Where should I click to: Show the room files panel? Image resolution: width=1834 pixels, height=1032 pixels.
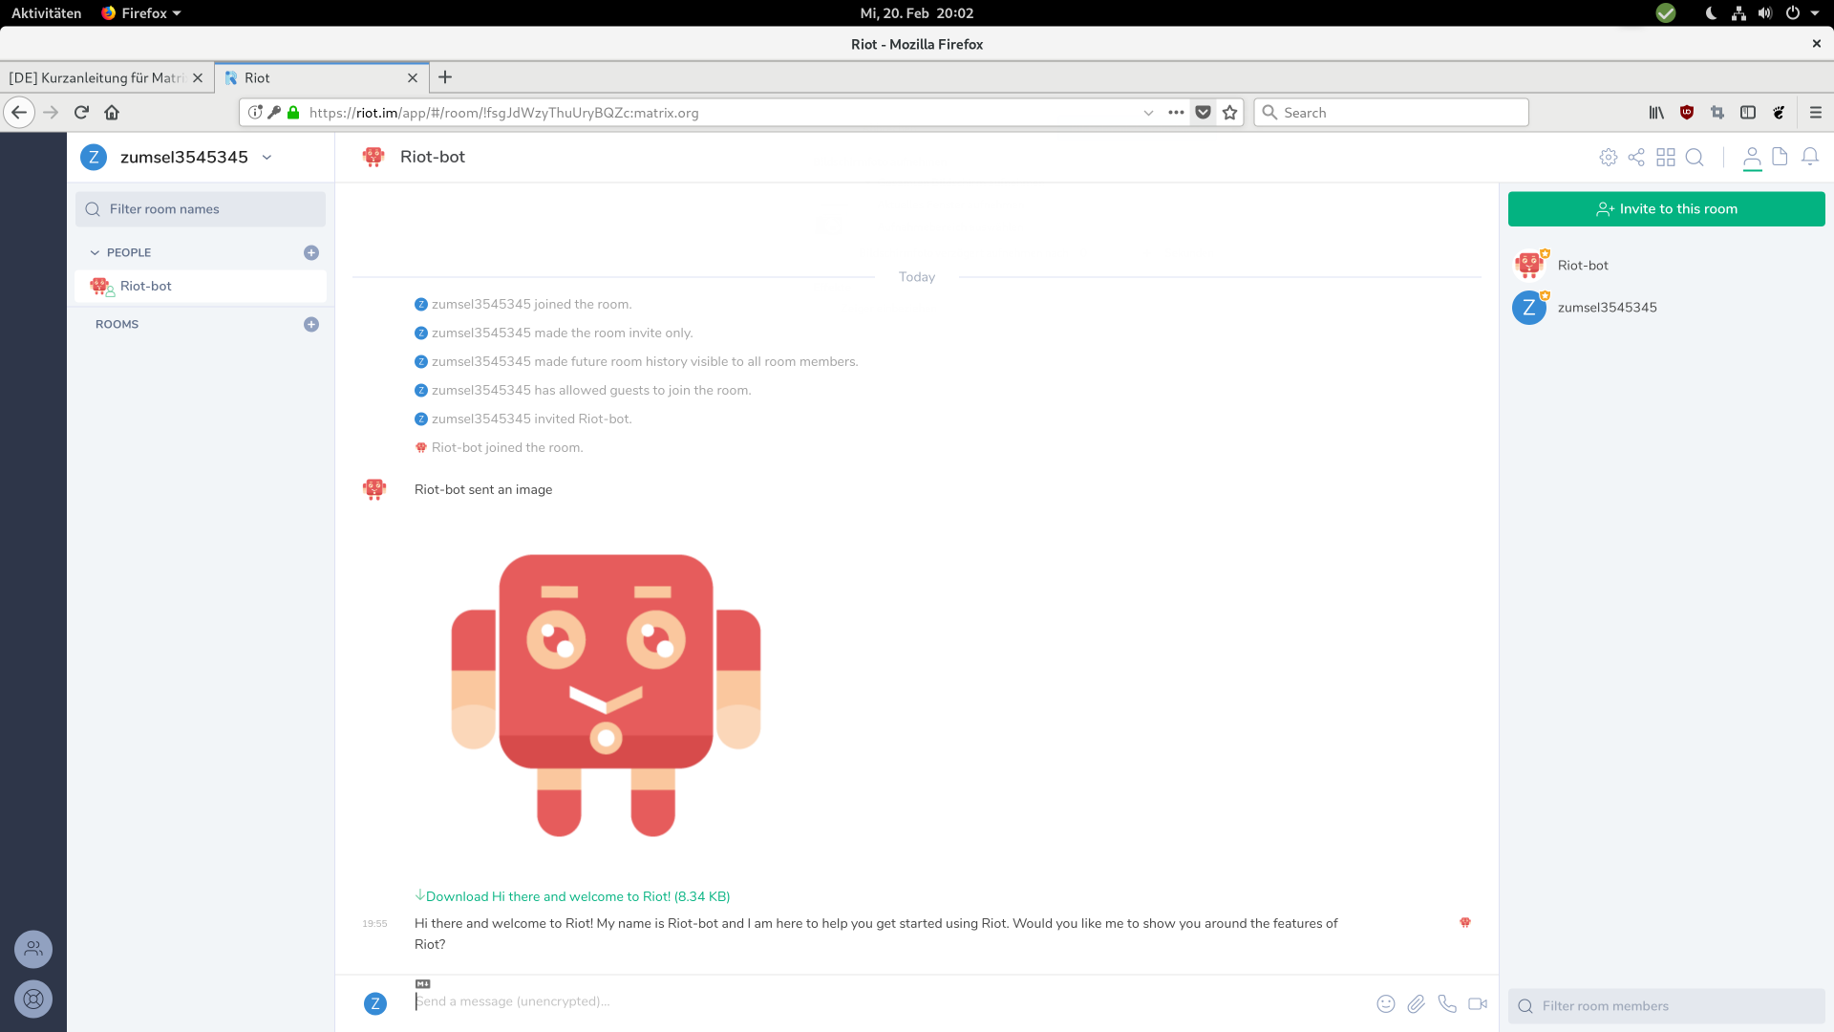[1780, 157]
